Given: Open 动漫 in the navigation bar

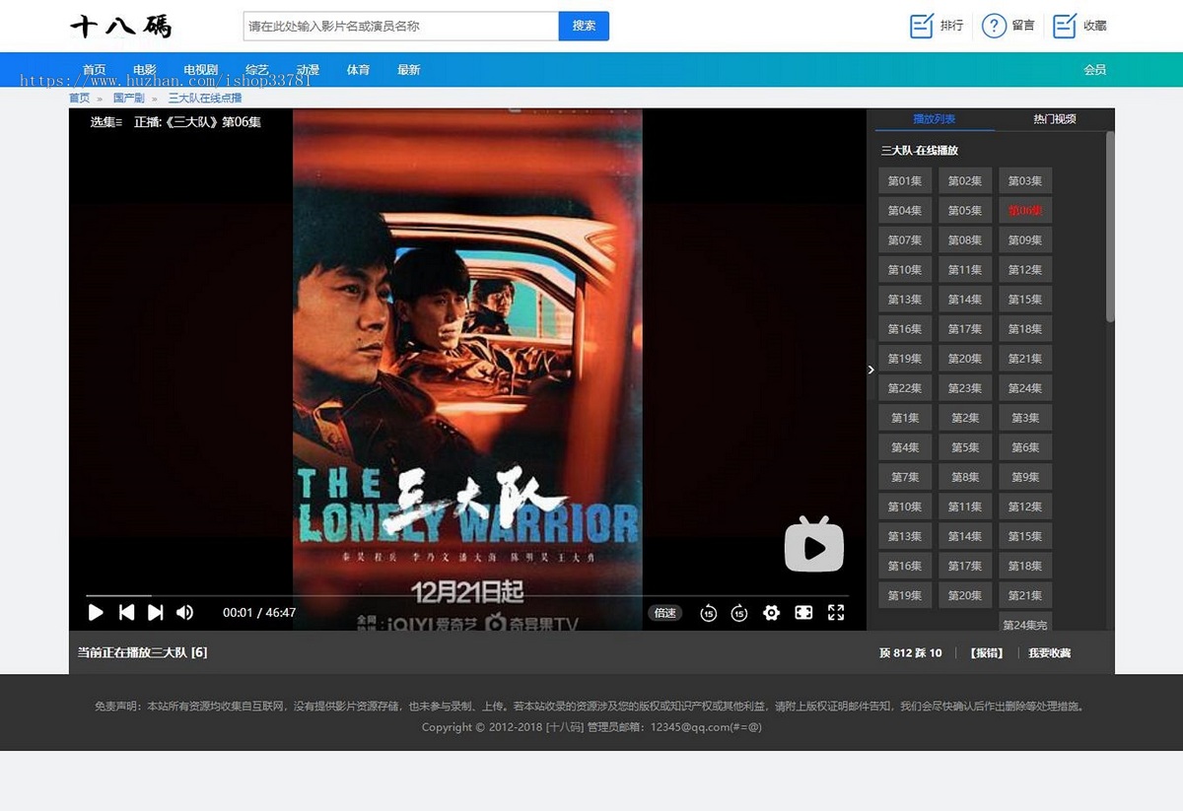Looking at the screenshot, I should [x=309, y=70].
